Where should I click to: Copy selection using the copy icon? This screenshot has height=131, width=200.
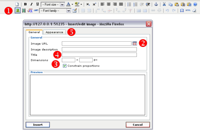pos(170,4)
